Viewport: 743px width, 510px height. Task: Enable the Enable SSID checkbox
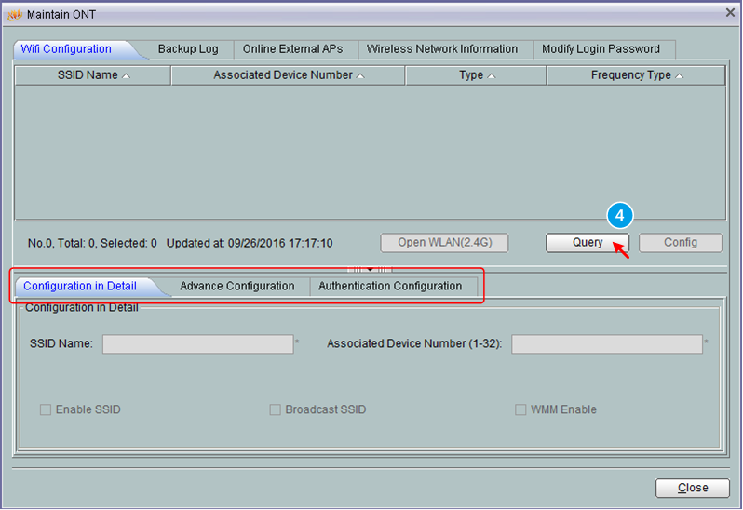point(46,409)
